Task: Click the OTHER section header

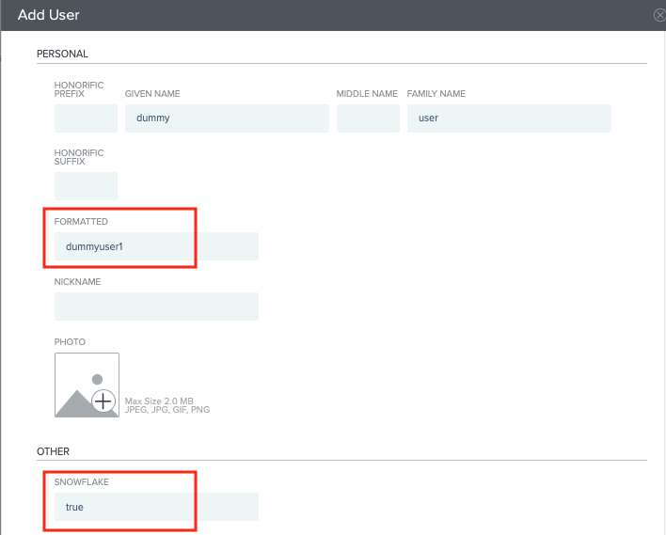Action: coord(53,451)
